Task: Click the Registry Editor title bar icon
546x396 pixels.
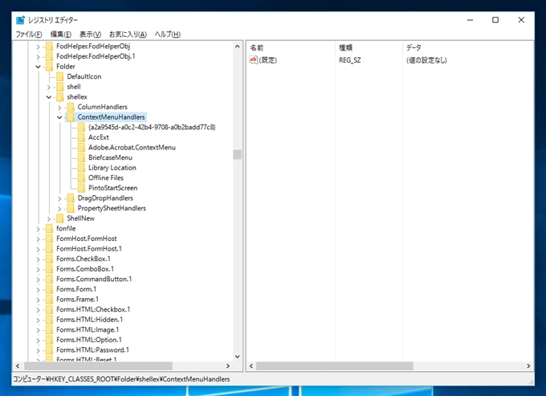Action: (21, 20)
